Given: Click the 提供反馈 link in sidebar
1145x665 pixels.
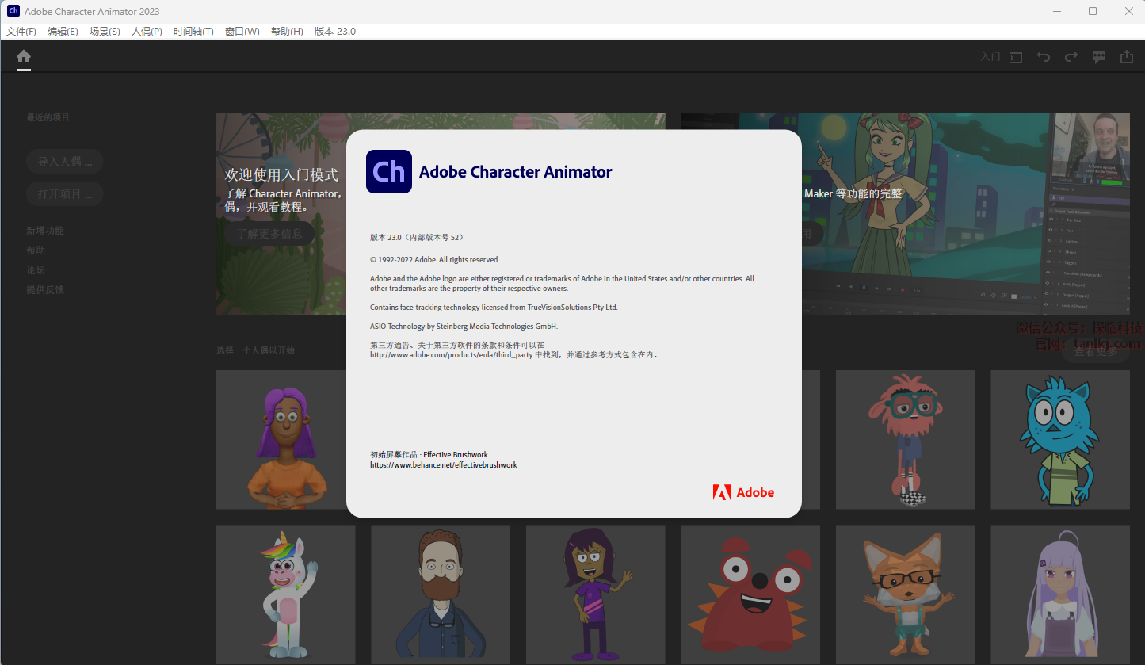Looking at the screenshot, I should [x=45, y=290].
